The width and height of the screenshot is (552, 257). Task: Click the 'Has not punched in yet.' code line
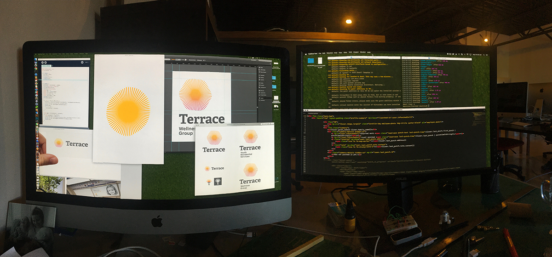click(346, 154)
